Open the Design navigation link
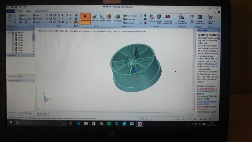The height and width of the screenshot is (142, 252). tap(206, 86)
